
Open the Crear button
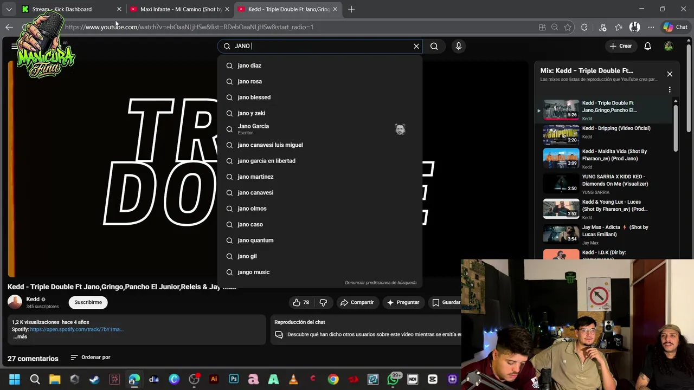(620, 46)
